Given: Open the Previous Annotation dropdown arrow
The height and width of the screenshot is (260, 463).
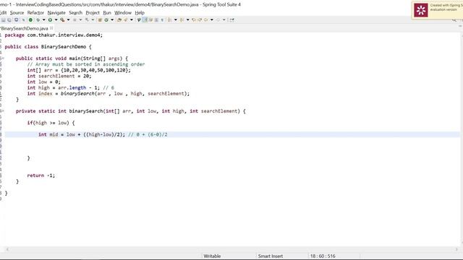Looking at the screenshot, I should (x=187, y=19).
